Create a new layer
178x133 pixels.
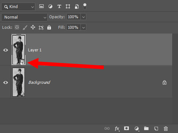click(156, 129)
